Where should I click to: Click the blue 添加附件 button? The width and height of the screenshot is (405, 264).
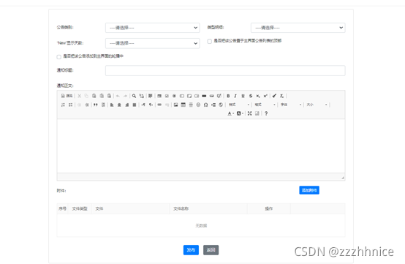tap(309, 190)
